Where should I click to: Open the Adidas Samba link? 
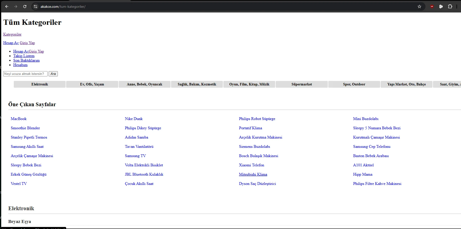click(x=136, y=137)
